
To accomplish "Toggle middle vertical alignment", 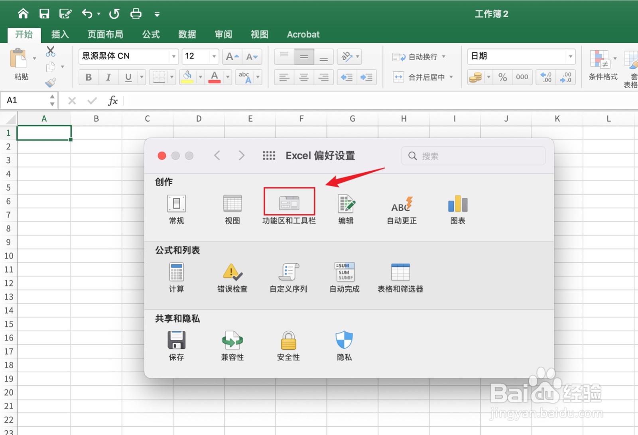I will pos(304,57).
